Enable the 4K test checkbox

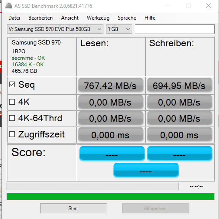pos(12,102)
